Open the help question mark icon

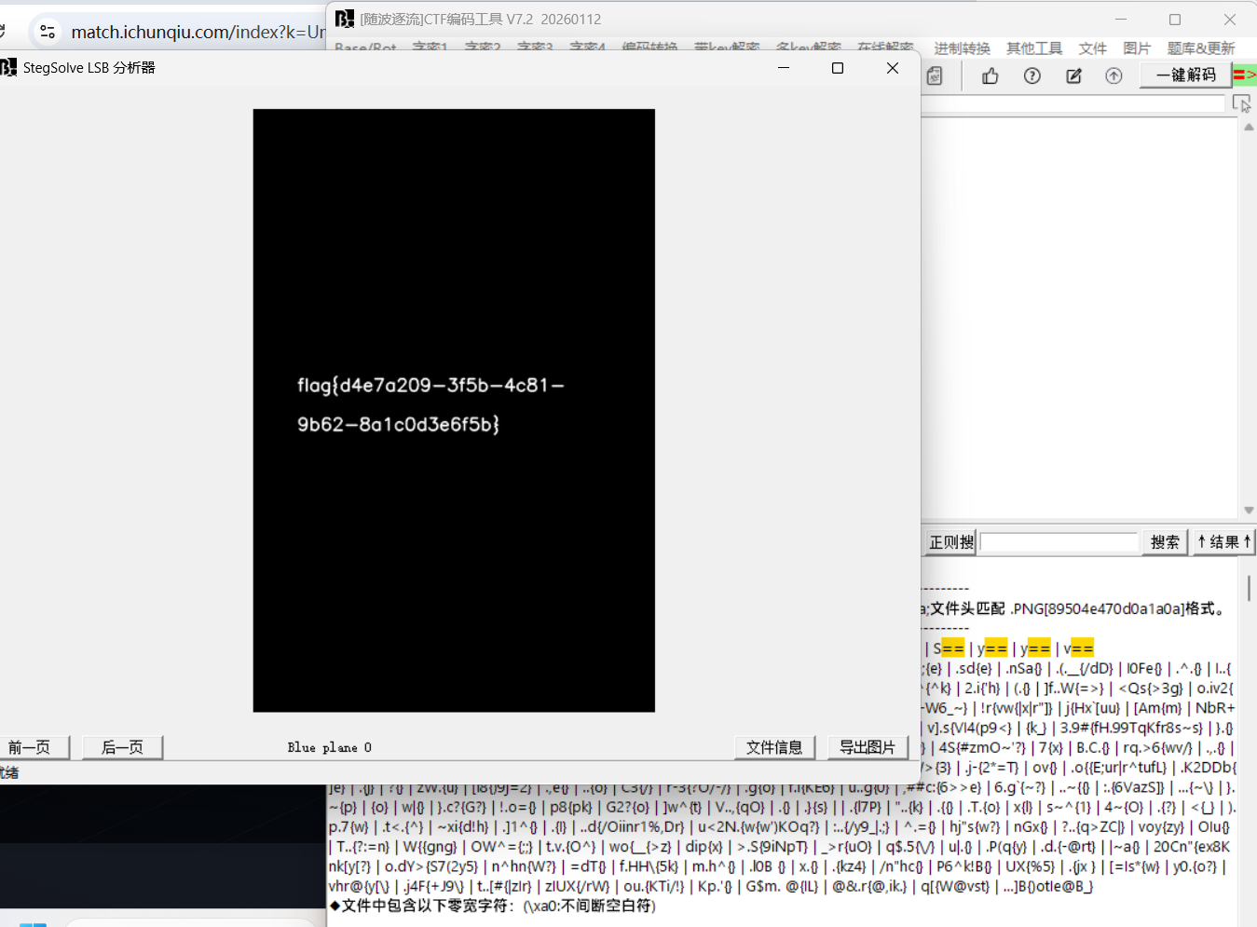(x=1032, y=76)
